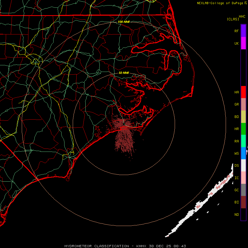The width and height of the screenshot is (248, 248).
Task: Click the HYDROMETEOR CLASSIFICATION caption text
Action: click(x=97, y=246)
